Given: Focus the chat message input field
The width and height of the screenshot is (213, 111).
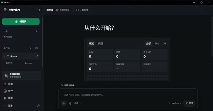Looking at the screenshot, I should pos(128,95).
